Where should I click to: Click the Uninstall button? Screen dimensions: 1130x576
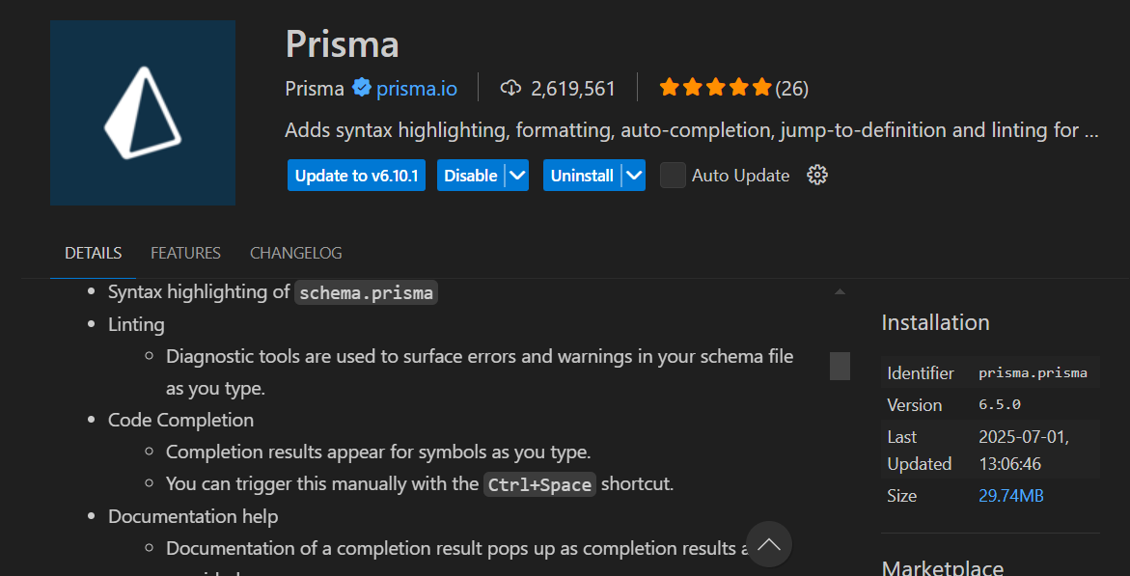(582, 176)
